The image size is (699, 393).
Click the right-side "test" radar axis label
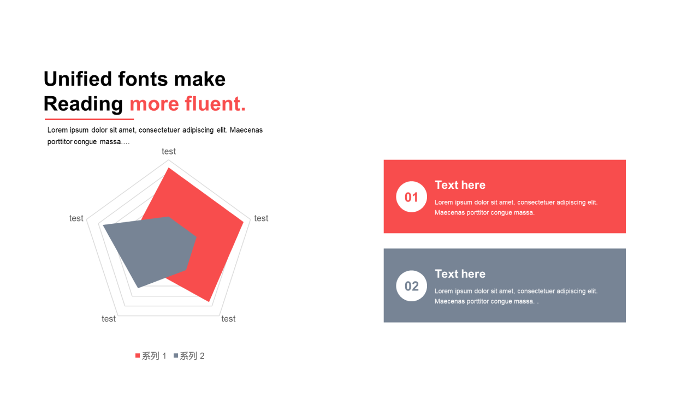pyautogui.click(x=261, y=218)
